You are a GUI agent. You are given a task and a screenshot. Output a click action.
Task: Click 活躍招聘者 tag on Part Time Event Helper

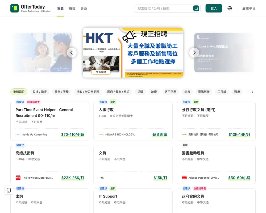(33, 102)
